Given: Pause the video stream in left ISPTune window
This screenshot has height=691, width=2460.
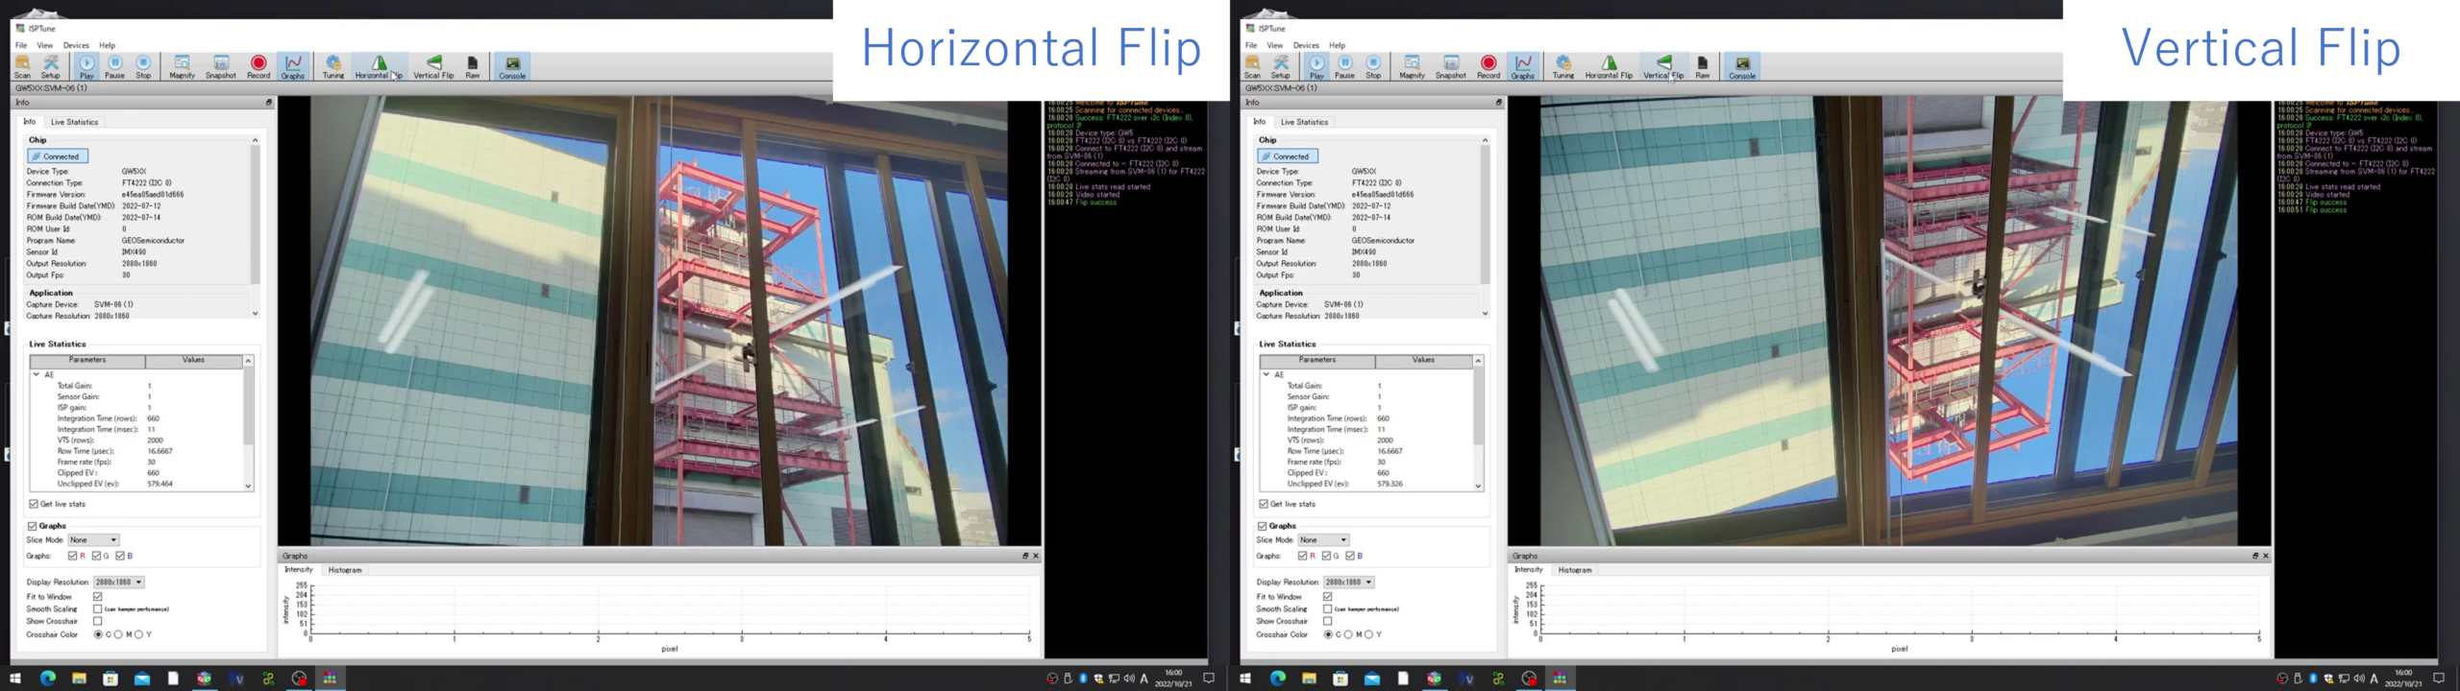Looking at the screenshot, I should (x=114, y=65).
